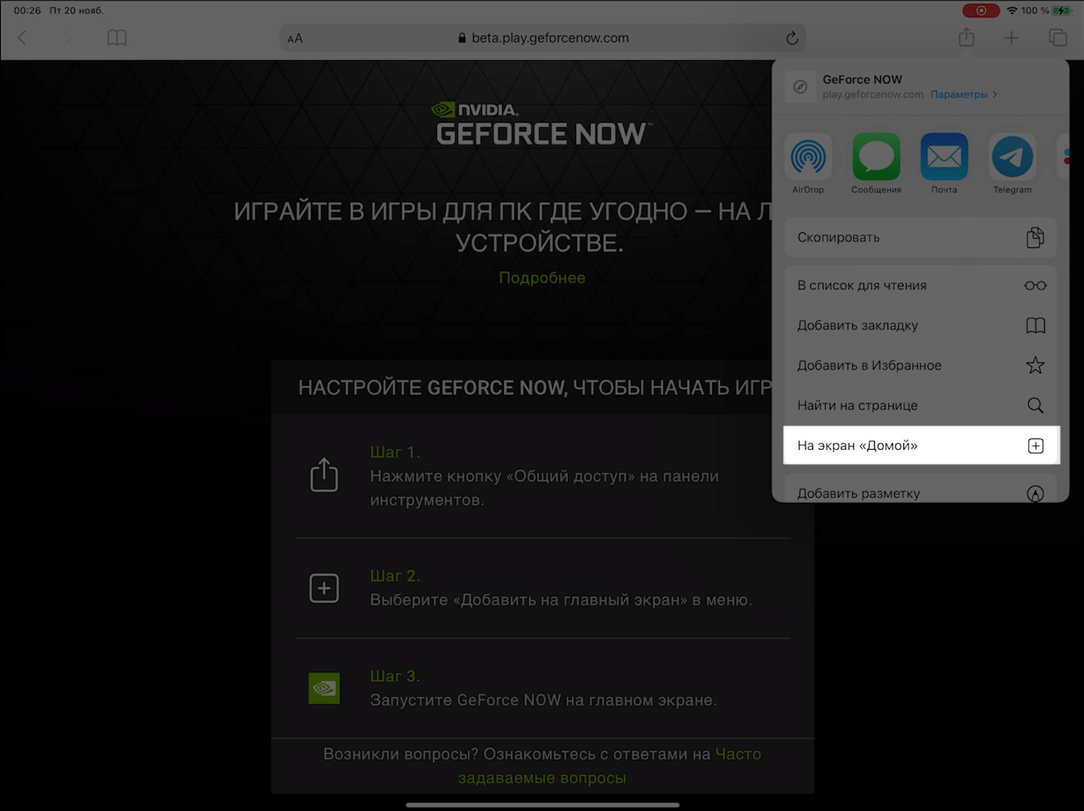The width and height of the screenshot is (1084, 811).
Task: Click 'Запустите GeForce NOW на главном экране' text
Action: 543,700
